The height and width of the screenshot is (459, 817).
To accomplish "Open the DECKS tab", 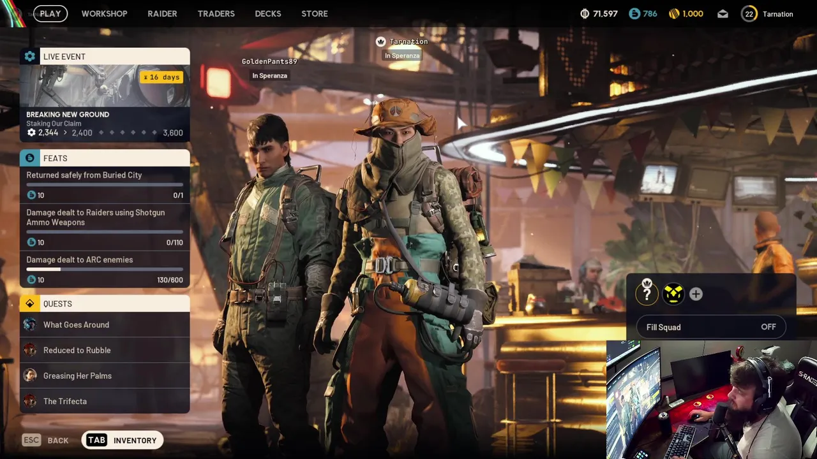I will (268, 13).
